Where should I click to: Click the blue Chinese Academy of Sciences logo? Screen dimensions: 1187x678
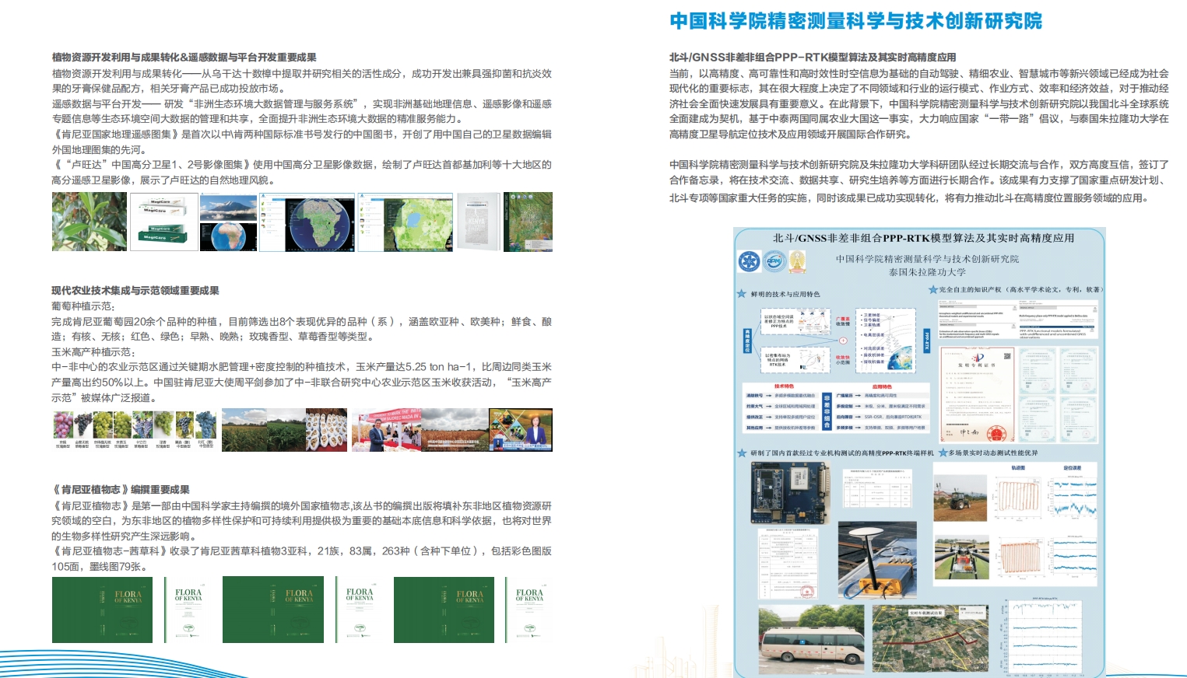click(x=750, y=261)
